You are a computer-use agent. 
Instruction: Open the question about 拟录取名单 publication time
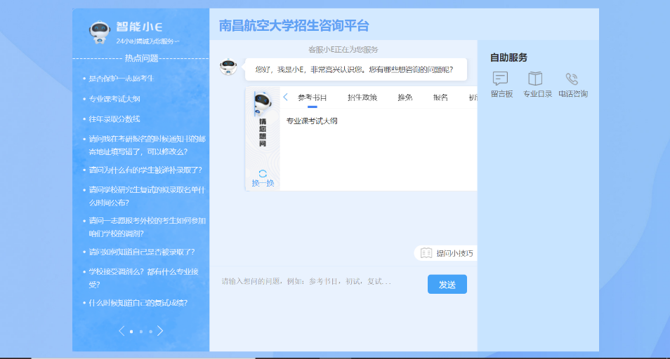point(147,196)
